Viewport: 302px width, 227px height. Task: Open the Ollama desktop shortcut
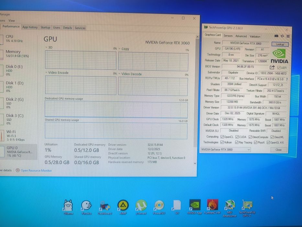click(68, 207)
